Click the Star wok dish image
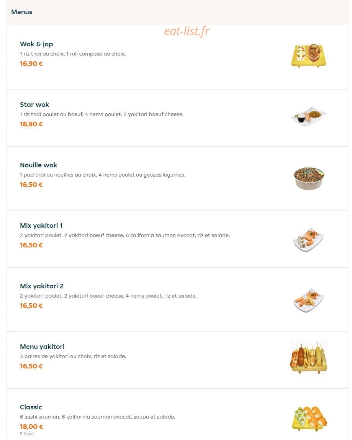The height and width of the screenshot is (440, 352). 308,116
